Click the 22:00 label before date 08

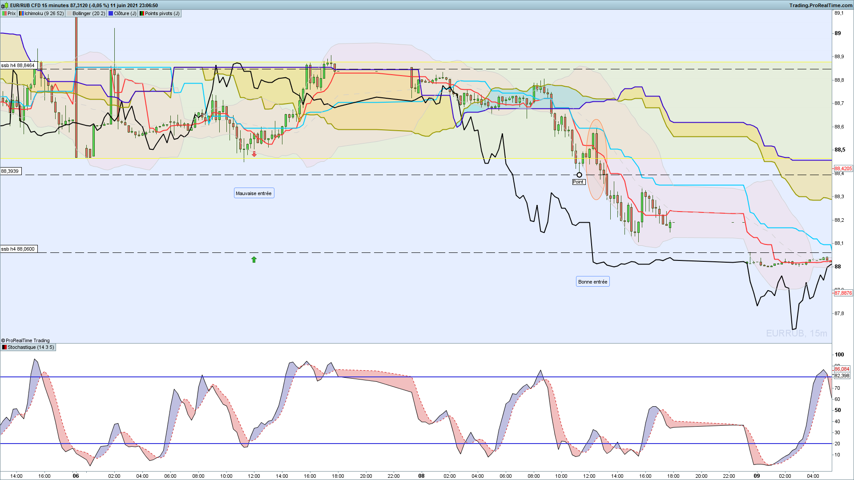pos(394,476)
